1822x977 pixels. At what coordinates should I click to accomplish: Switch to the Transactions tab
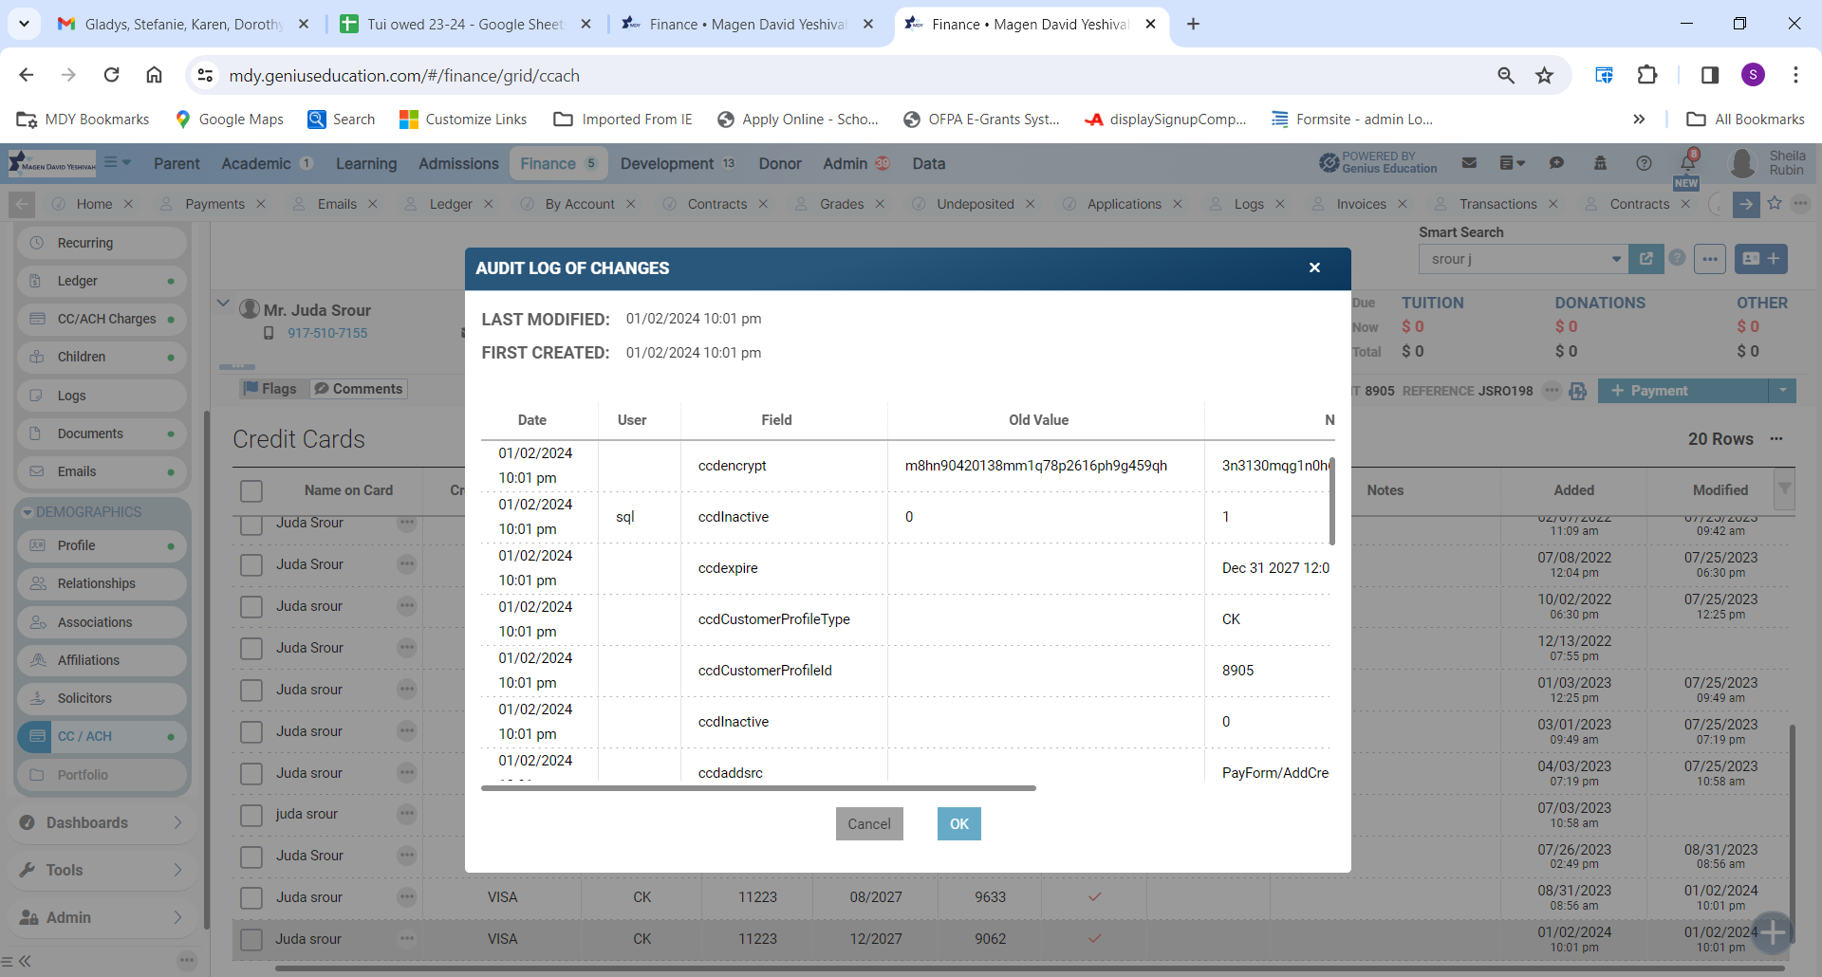point(1497,204)
